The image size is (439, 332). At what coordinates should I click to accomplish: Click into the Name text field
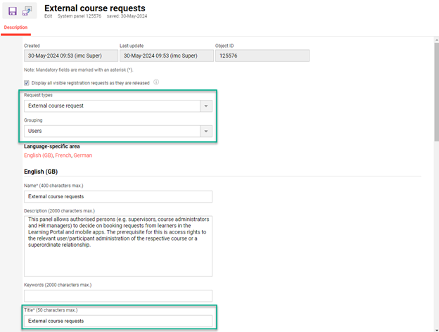point(117,197)
